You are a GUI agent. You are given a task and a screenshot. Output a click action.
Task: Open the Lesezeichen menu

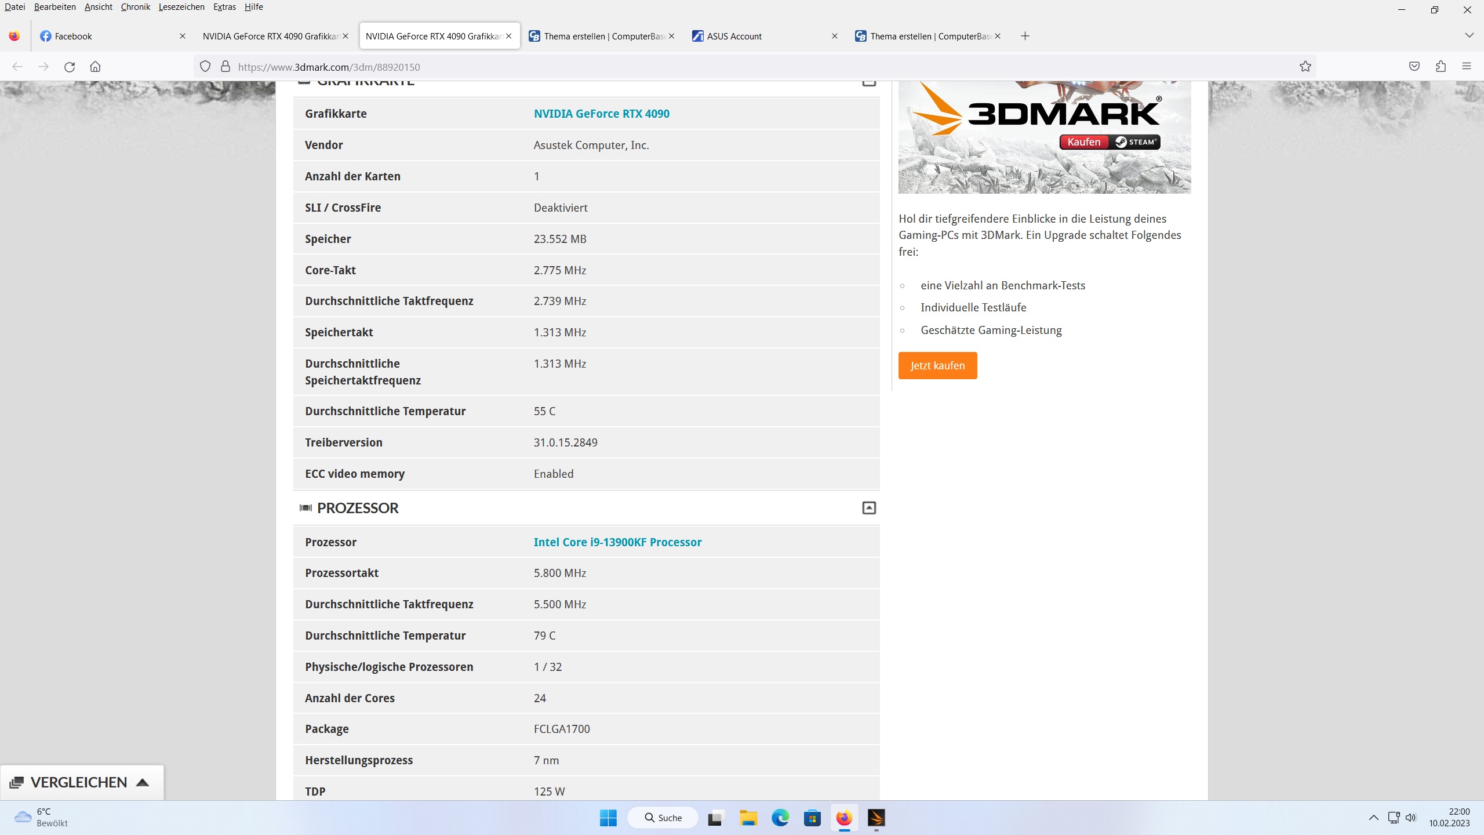[x=181, y=7]
